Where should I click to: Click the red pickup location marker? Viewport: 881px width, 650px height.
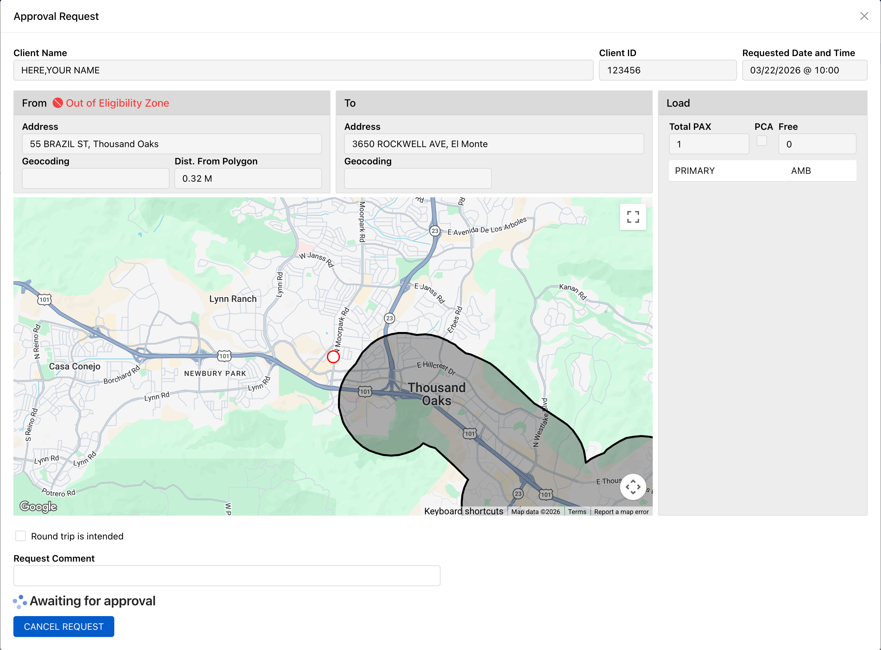[x=333, y=356]
